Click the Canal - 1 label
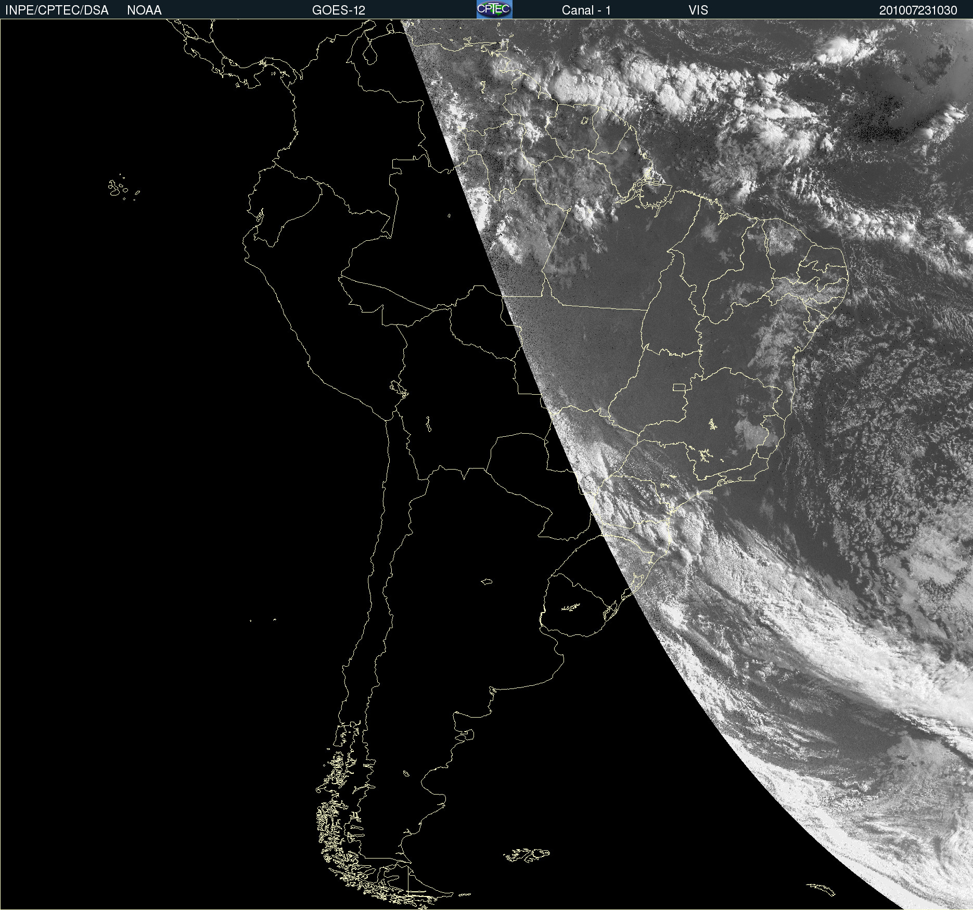The height and width of the screenshot is (910, 973). click(586, 10)
